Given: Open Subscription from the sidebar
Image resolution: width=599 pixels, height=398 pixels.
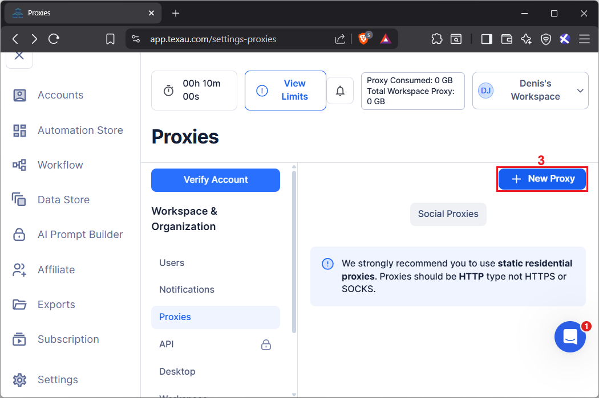Looking at the screenshot, I should (x=68, y=339).
